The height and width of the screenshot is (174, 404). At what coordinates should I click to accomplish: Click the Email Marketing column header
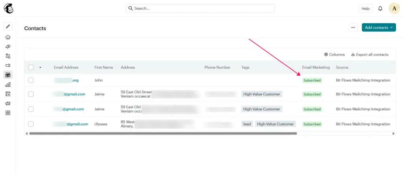(316, 67)
